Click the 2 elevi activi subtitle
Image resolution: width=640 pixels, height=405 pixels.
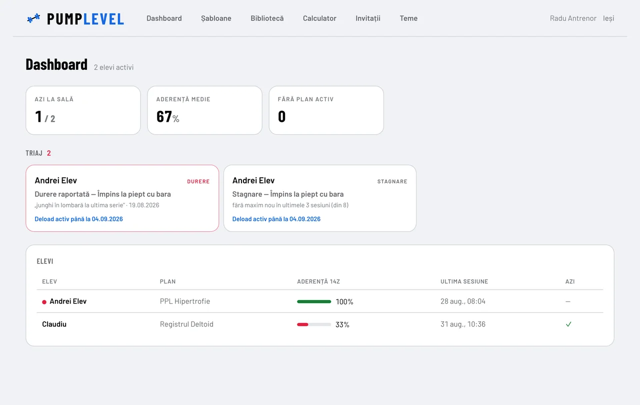coord(113,67)
